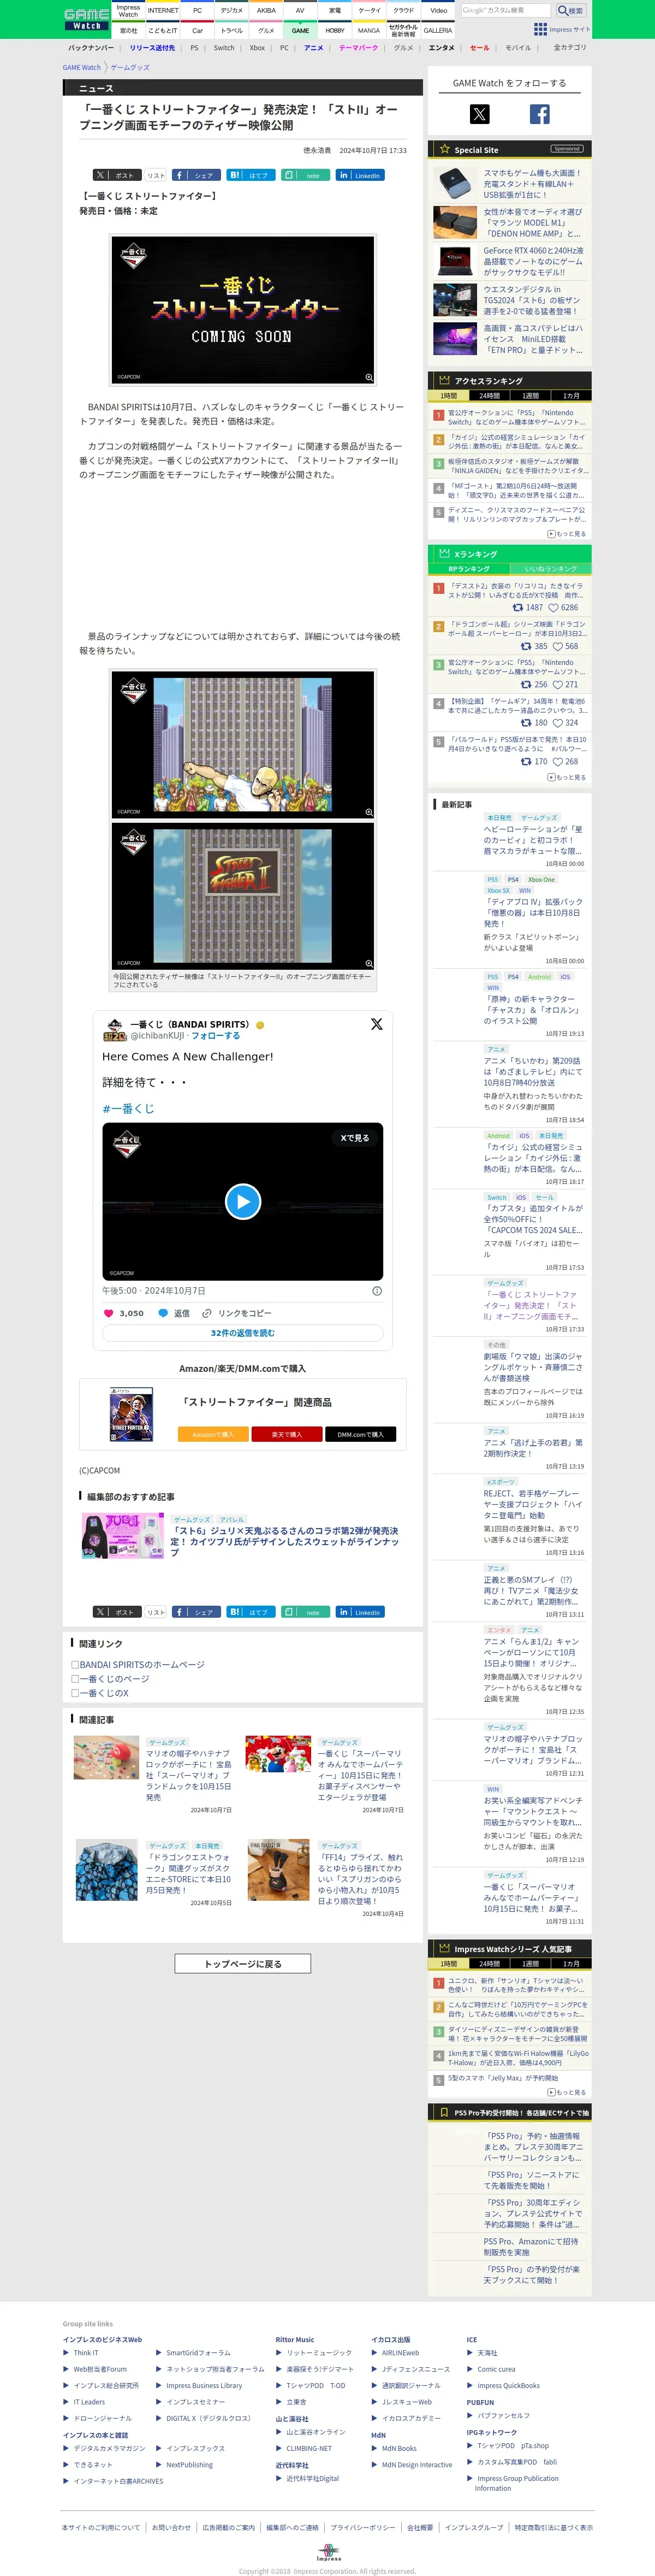This screenshot has width=655, height=2576.
Task: Bookmark via top B! はてブ button
Action: pyautogui.click(x=252, y=175)
